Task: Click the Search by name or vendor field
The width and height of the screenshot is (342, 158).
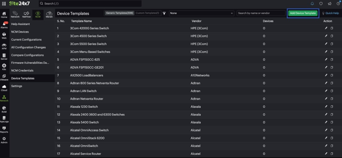Action: pyautogui.click(x=261, y=13)
